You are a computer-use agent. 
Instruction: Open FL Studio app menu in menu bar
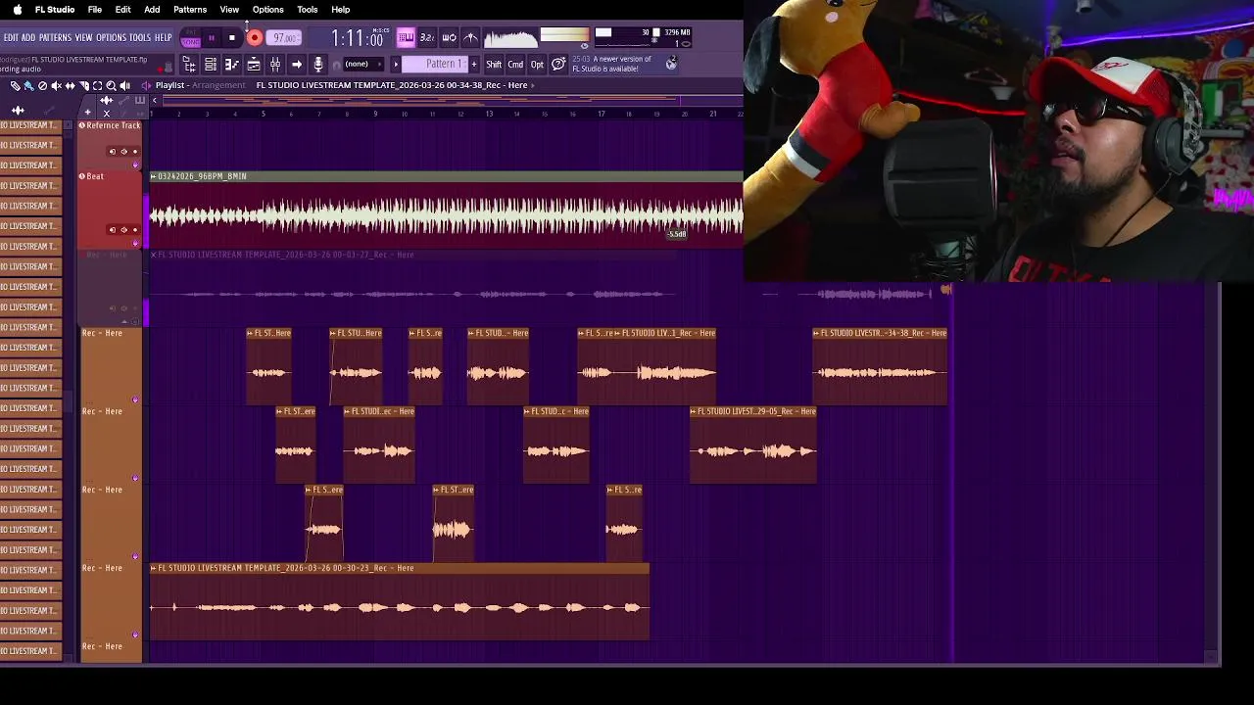point(55,9)
